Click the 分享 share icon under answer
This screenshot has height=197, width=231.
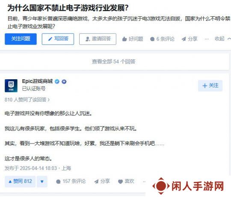coord(96,182)
